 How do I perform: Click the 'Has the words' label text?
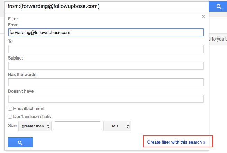22,75
